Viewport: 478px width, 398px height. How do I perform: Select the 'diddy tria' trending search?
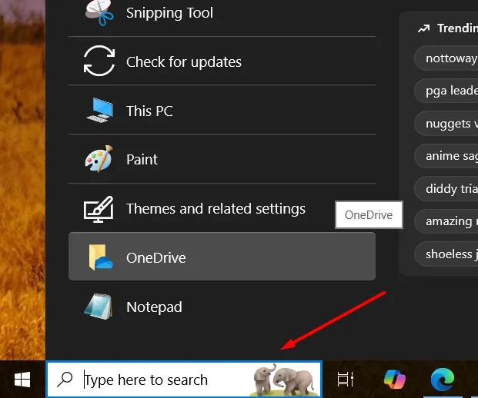coord(446,189)
